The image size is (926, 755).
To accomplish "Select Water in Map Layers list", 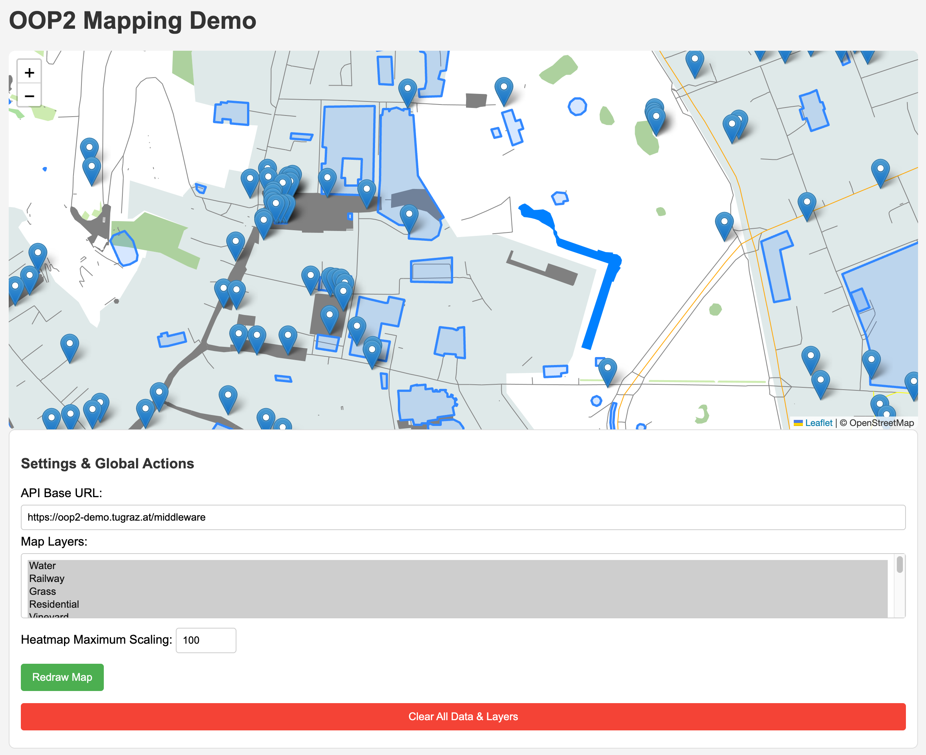I will pyautogui.click(x=43, y=565).
